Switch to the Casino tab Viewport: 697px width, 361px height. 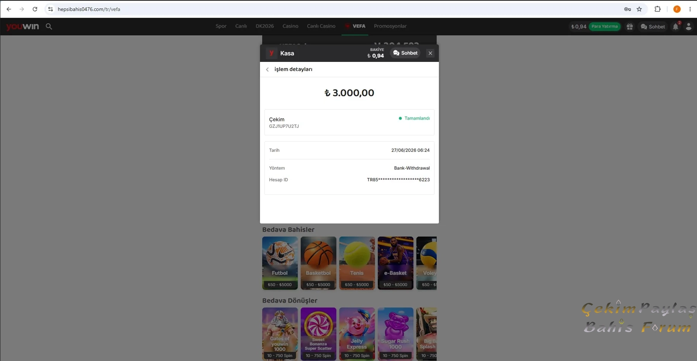[x=290, y=26]
